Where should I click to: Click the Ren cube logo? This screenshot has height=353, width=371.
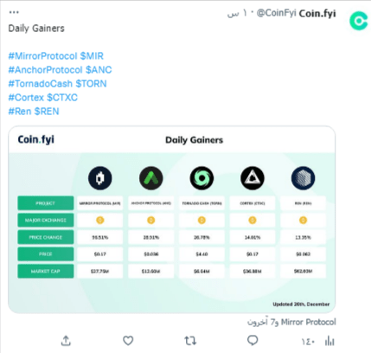click(x=303, y=178)
